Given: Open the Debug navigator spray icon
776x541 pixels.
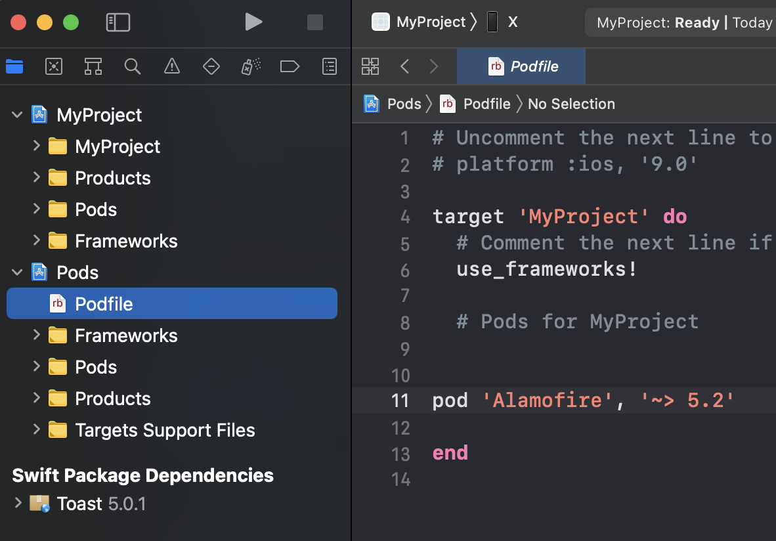Looking at the screenshot, I should point(251,66).
